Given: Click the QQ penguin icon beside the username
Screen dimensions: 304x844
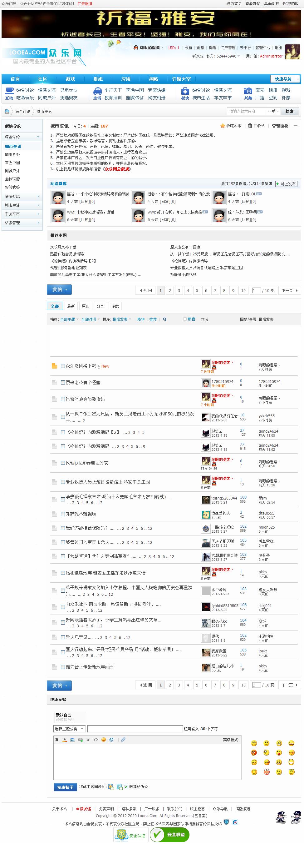Looking at the screenshot, I should coord(136,48).
